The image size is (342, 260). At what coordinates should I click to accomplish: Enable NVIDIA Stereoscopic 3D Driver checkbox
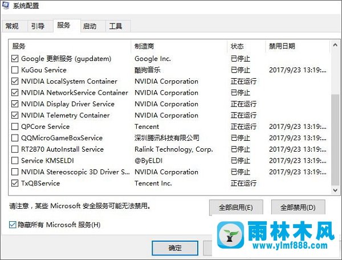pos(15,172)
